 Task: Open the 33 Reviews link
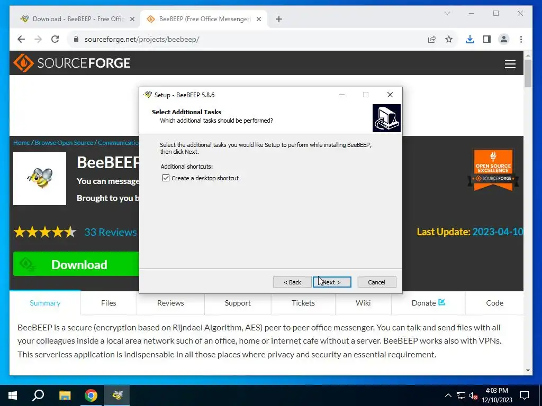[111, 232]
